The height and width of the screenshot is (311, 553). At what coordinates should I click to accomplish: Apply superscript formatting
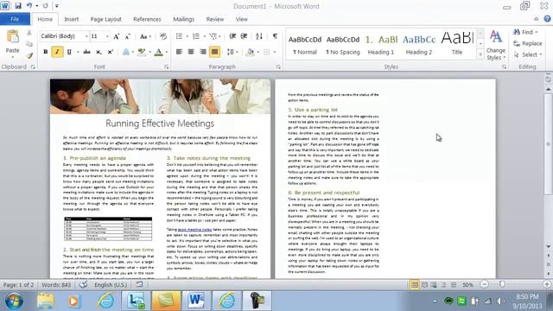tap(111, 52)
